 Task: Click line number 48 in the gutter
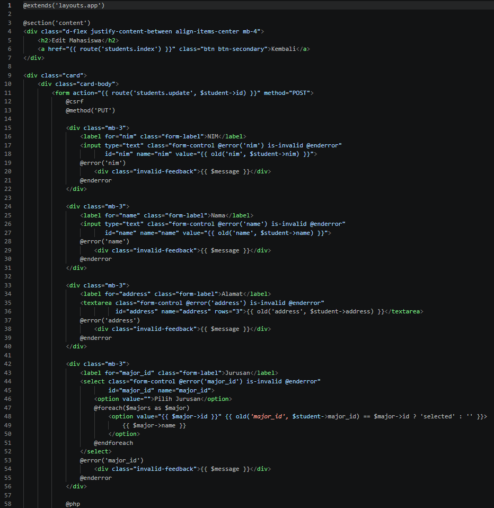coord(8,416)
